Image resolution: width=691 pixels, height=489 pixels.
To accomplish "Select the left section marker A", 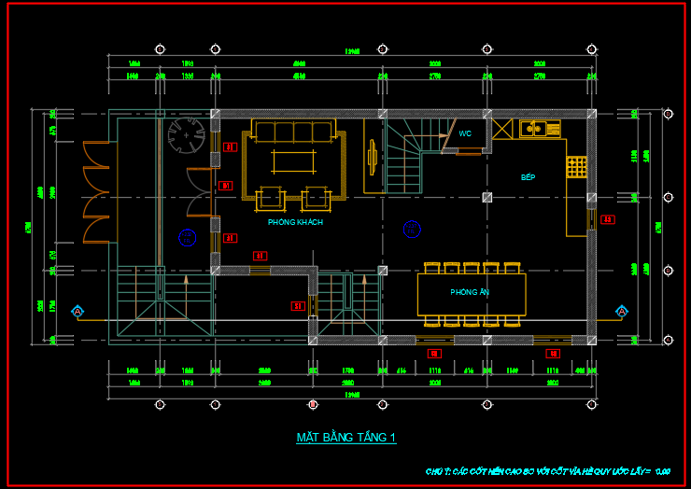I will (x=78, y=311).
